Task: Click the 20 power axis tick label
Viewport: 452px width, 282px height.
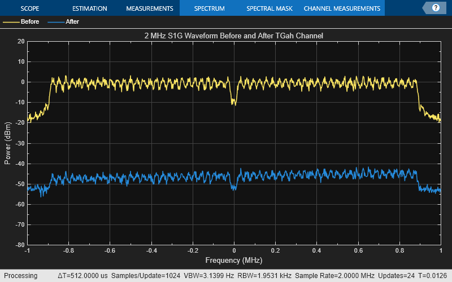Action: click(21, 41)
